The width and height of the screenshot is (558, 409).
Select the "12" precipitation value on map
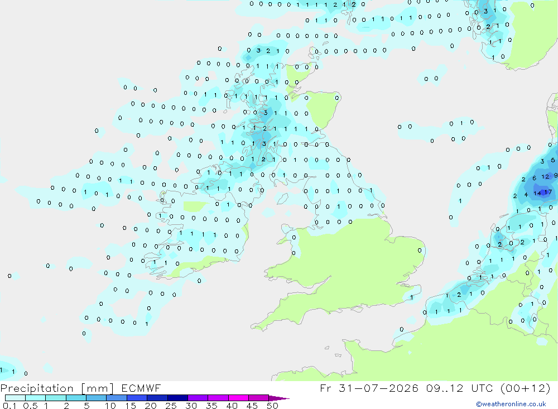(x=545, y=176)
